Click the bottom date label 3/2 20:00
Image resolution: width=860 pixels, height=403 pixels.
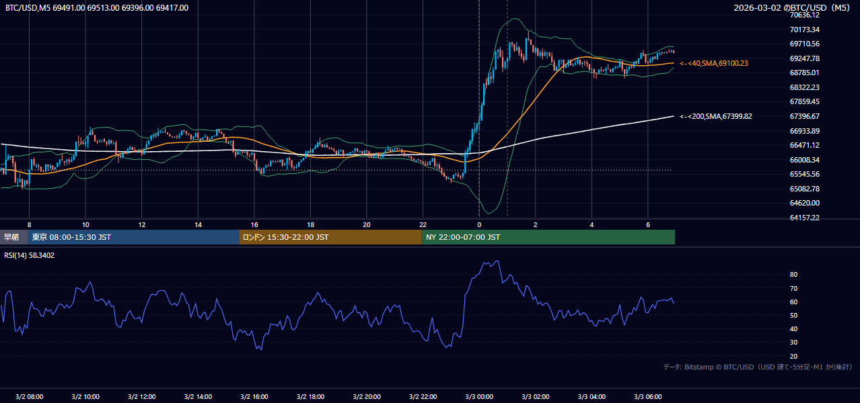(367, 397)
